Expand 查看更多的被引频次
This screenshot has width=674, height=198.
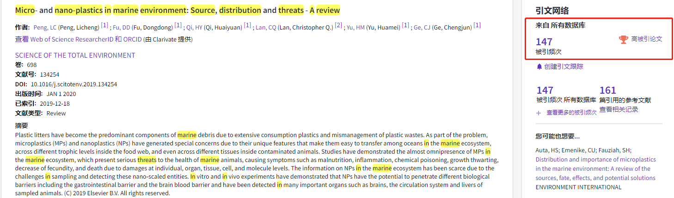pos(571,113)
